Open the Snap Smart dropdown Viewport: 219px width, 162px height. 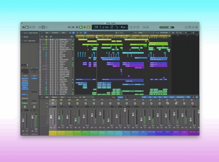coord(146,33)
